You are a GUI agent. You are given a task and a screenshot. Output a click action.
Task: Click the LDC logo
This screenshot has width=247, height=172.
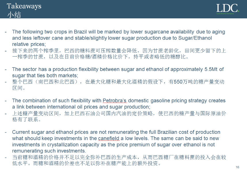click(227, 8)
